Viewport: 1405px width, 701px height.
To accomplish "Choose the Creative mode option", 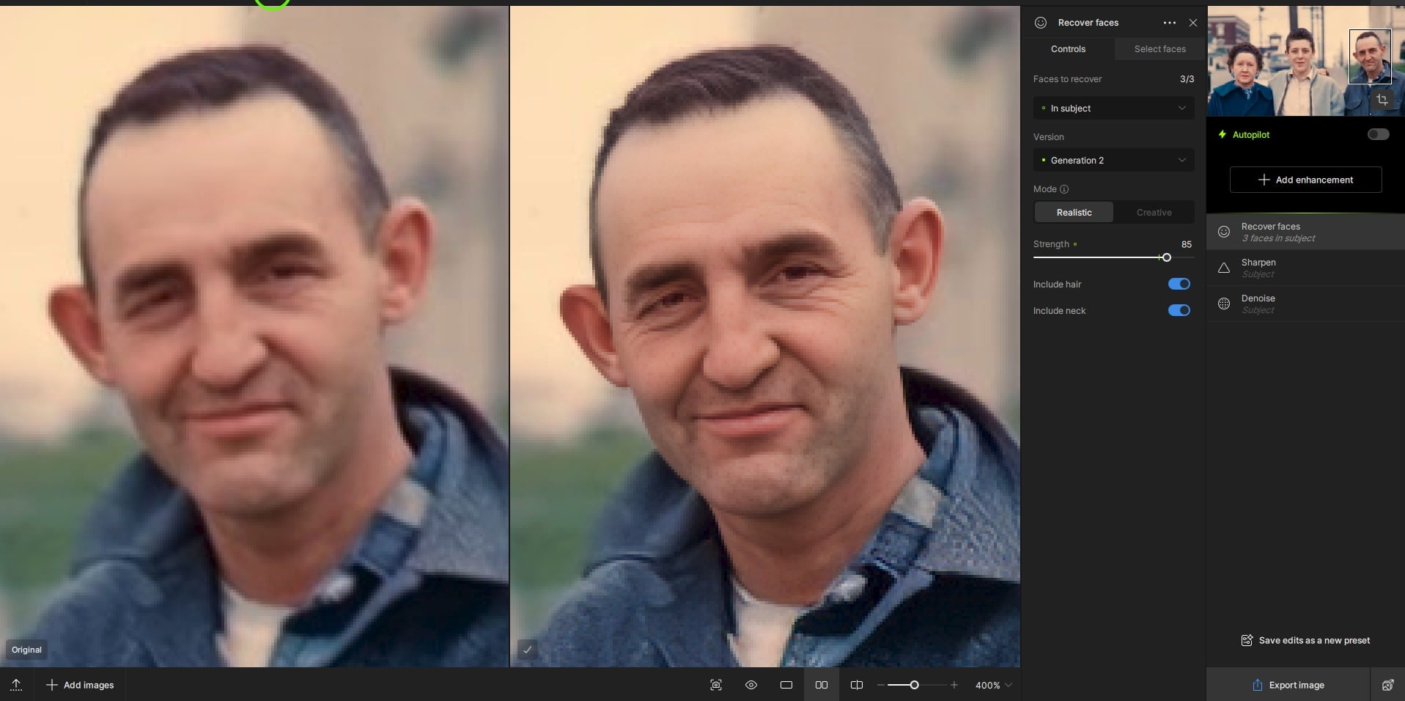I will [x=1154, y=213].
